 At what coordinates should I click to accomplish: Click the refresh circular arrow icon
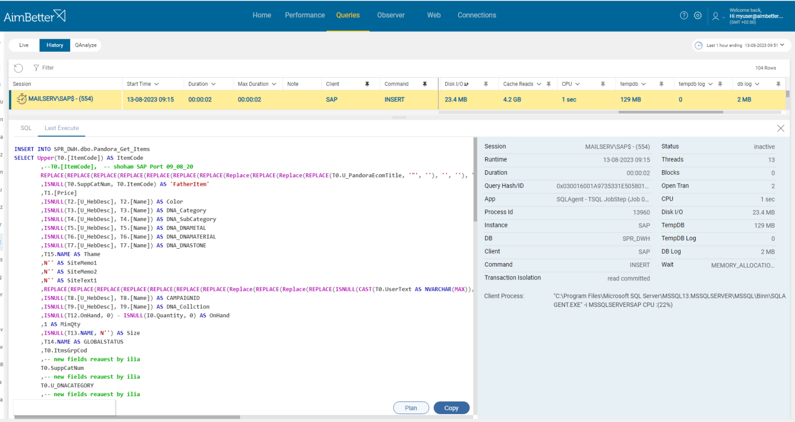[x=18, y=68]
